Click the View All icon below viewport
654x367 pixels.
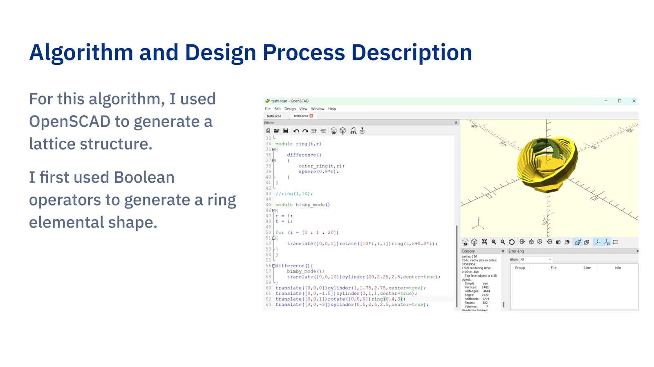pos(484,242)
